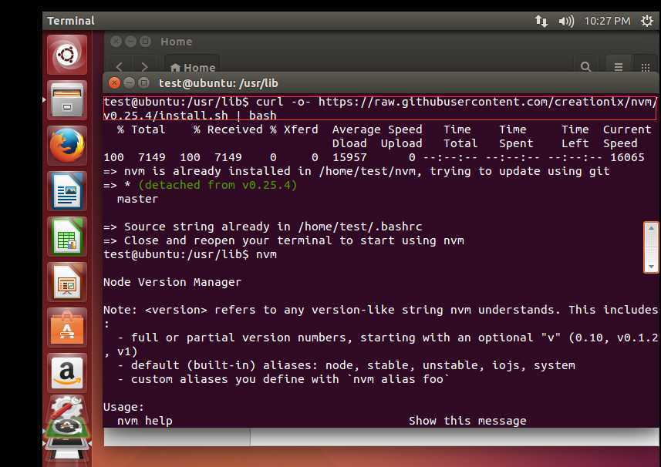Click 'Close and reopen your terminal' line

[284, 240]
